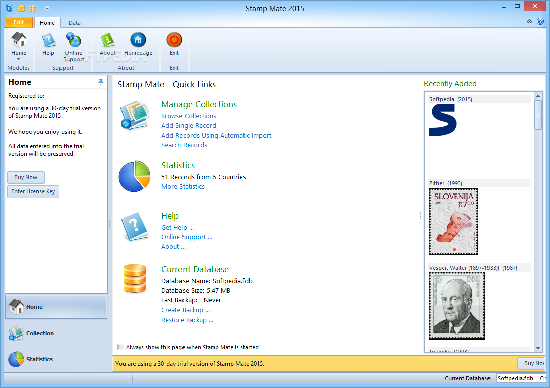Exit the application via power icon
Image resolution: width=550 pixels, height=388 pixels.
[x=174, y=43]
